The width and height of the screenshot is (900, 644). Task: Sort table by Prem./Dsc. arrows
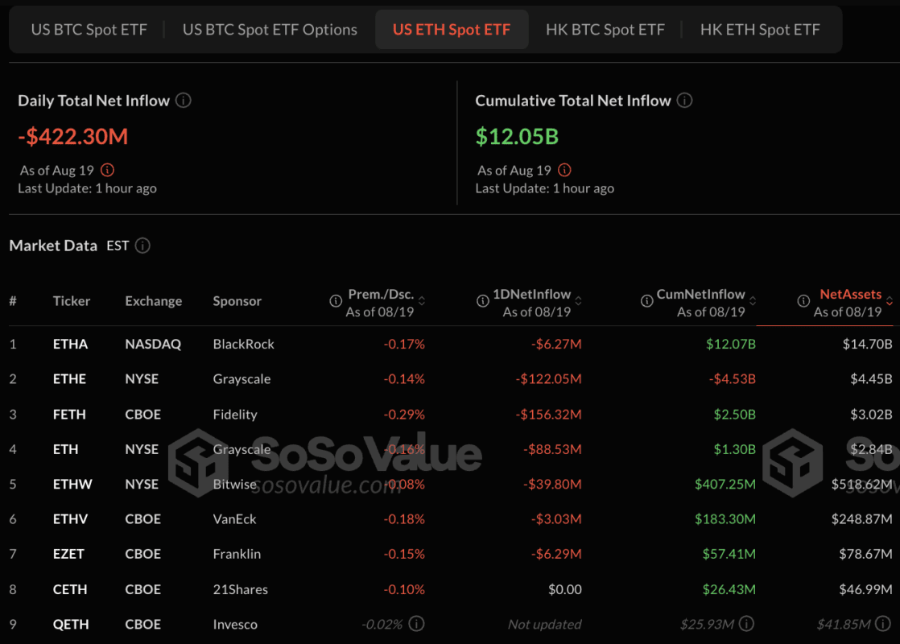pos(422,301)
